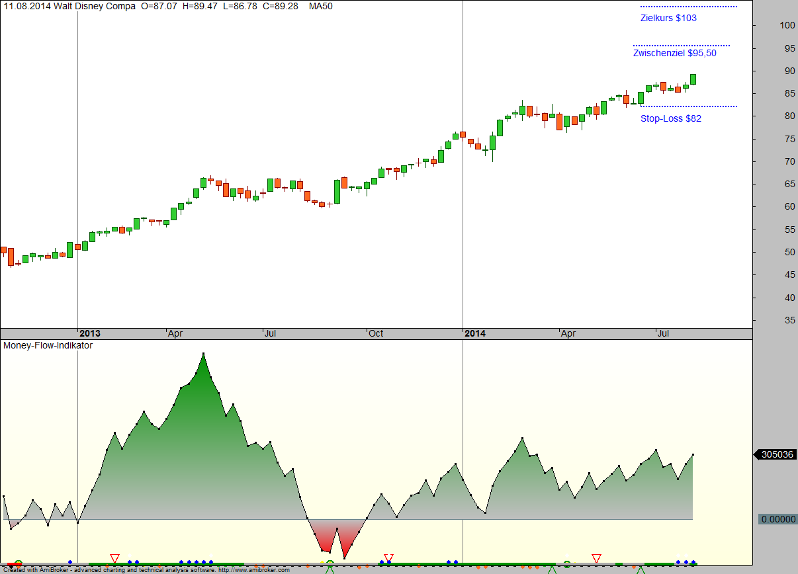The width and height of the screenshot is (798, 574).
Task: Click the 60 price axis label
Action: click(790, 206)
